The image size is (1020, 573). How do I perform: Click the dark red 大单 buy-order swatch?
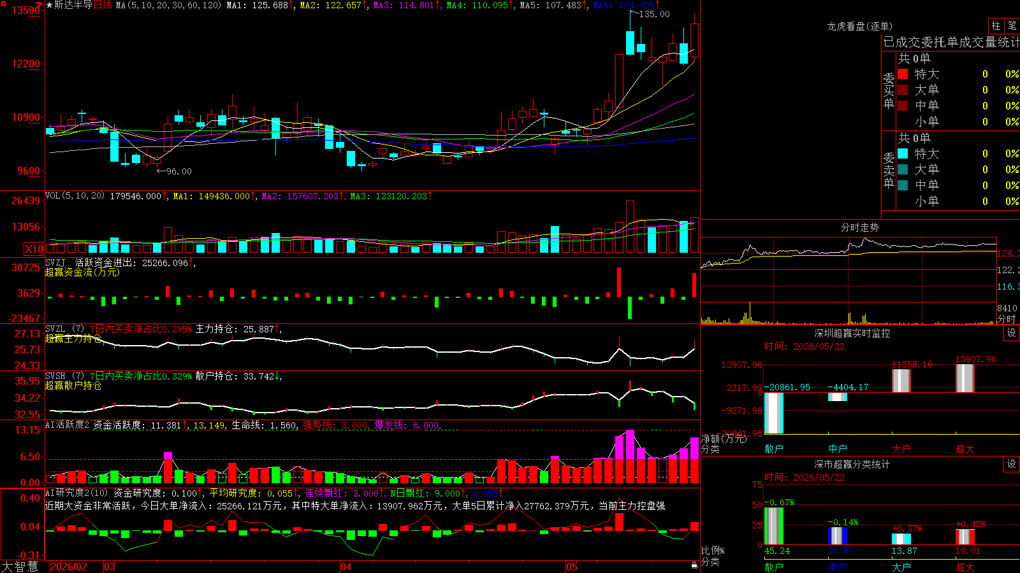point(903,90)
